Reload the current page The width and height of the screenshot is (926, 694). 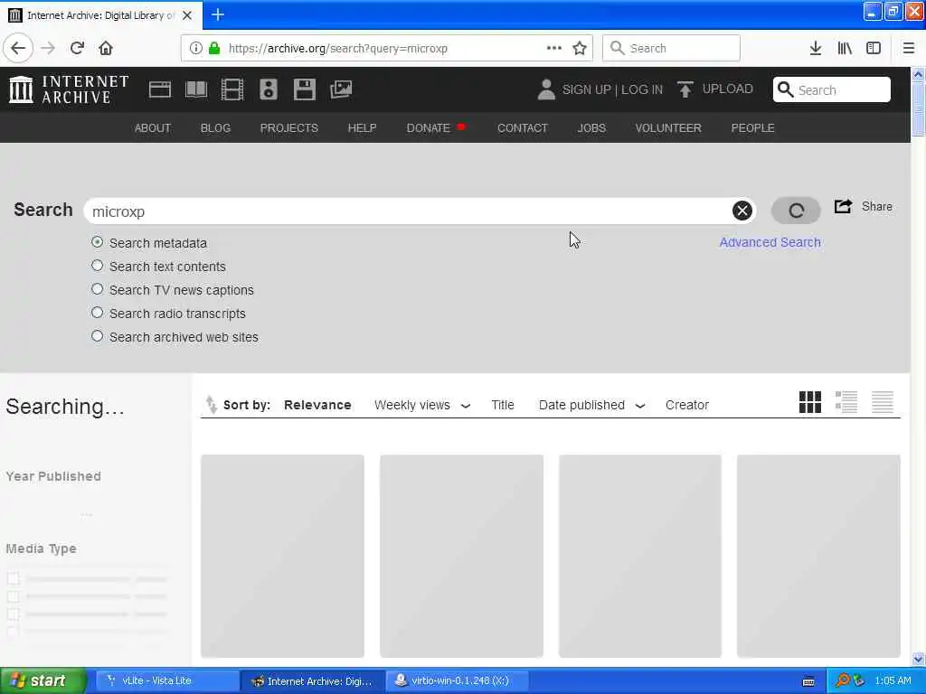77,49
